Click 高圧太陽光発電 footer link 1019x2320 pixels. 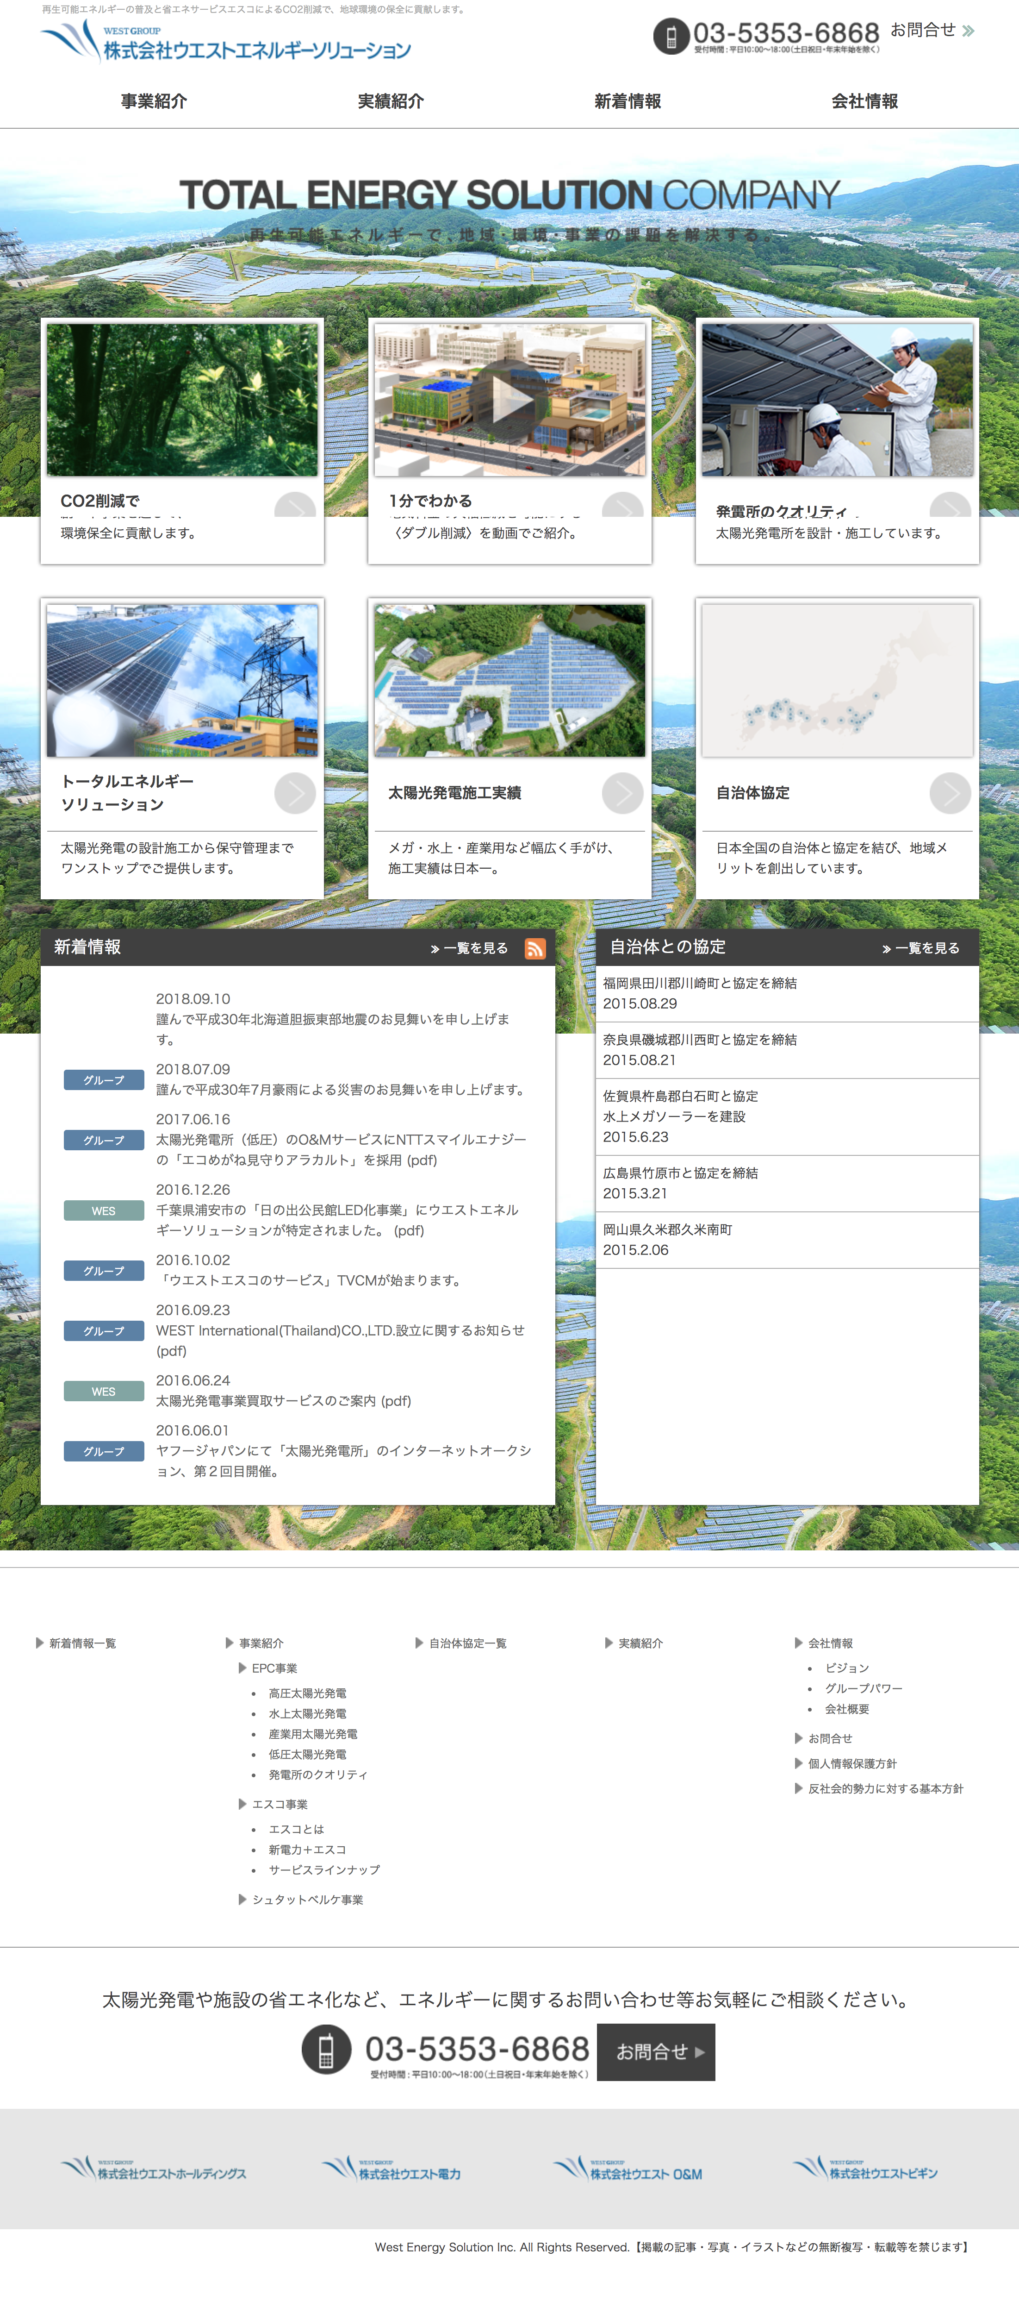pyautogui.click(x=307, y=1694)
